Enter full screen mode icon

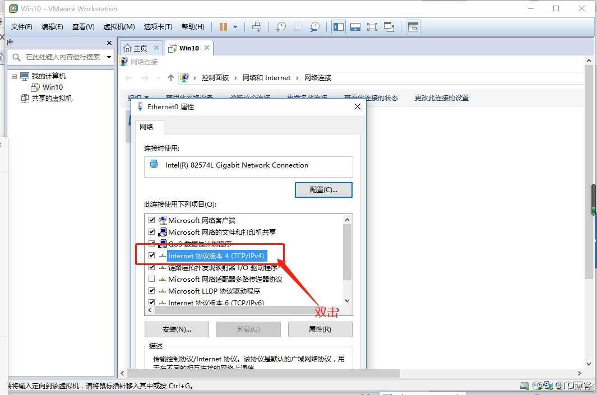372,27
